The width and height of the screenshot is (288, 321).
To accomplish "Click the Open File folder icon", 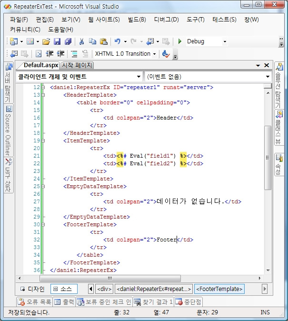I will point(46,41).
